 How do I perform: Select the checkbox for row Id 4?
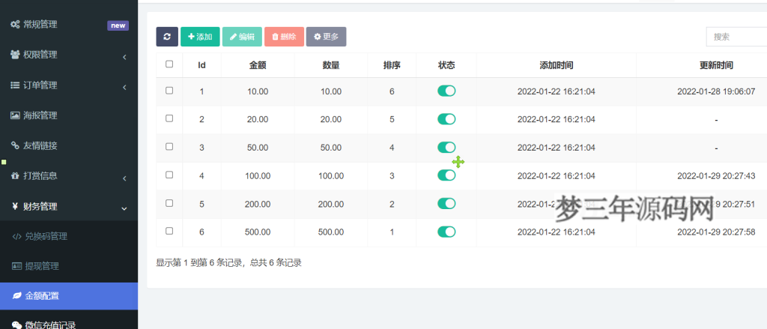169,175
